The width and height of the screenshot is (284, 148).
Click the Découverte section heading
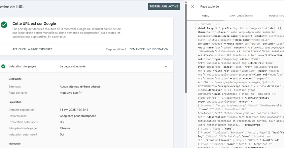15,79
